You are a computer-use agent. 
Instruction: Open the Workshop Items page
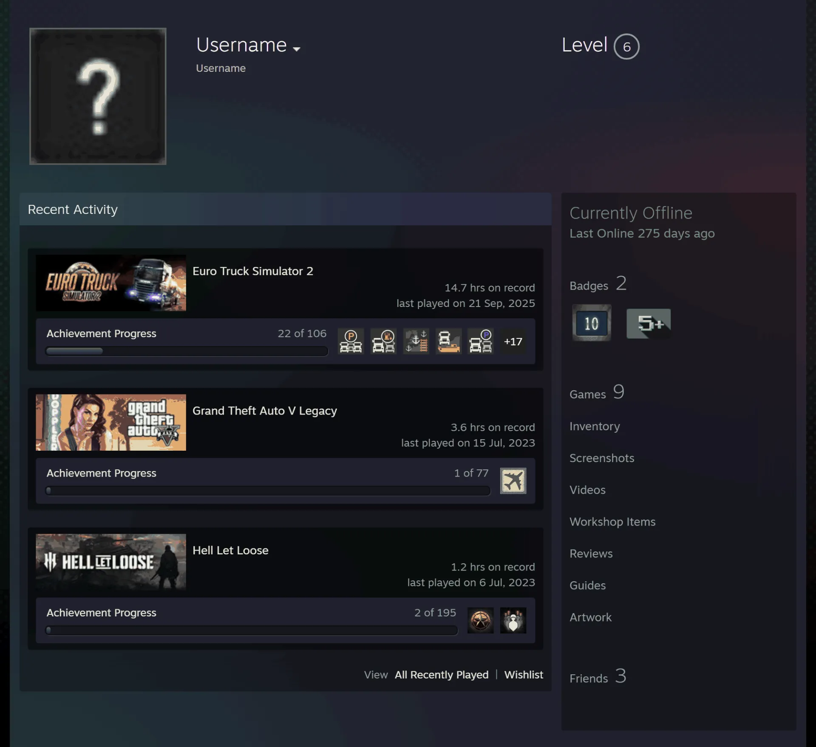[612, 522]
